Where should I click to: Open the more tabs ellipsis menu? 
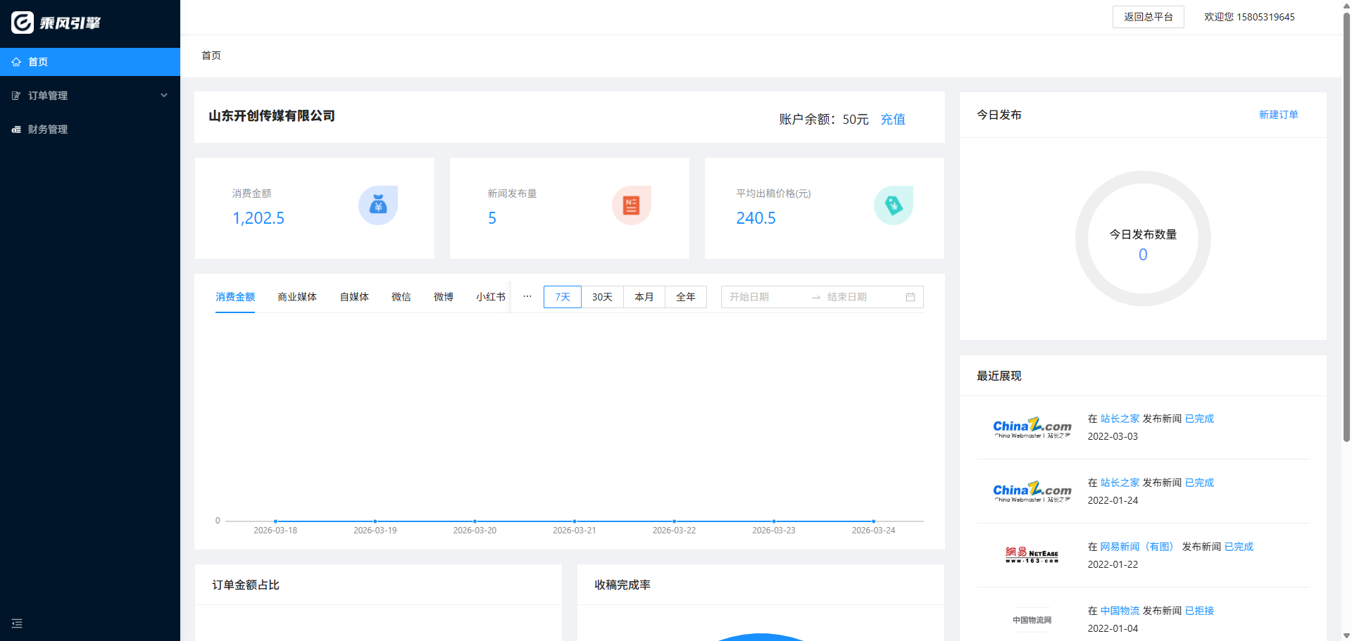pyautogui.click(x=527, y=296)
